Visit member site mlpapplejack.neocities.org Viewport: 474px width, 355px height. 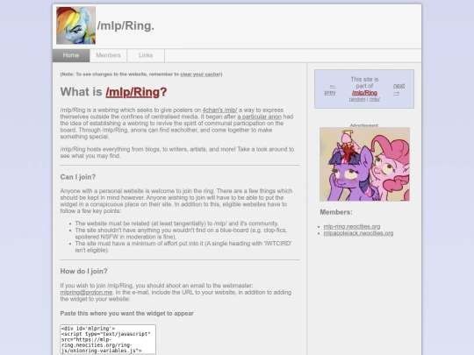click(358, 233)
